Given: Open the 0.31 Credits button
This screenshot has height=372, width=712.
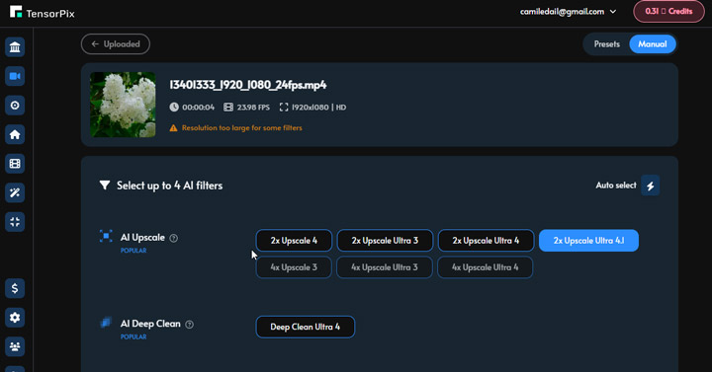Looking at the screenshot, I should click(x=668, y=11).
